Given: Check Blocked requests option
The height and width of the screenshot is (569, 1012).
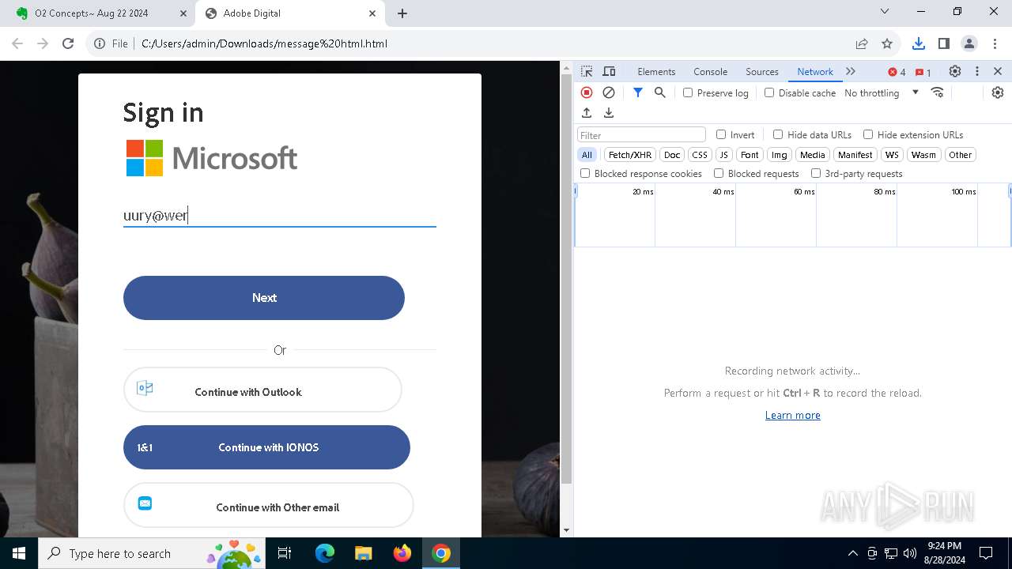Looking at the screenshot, I should pos(719,173).
